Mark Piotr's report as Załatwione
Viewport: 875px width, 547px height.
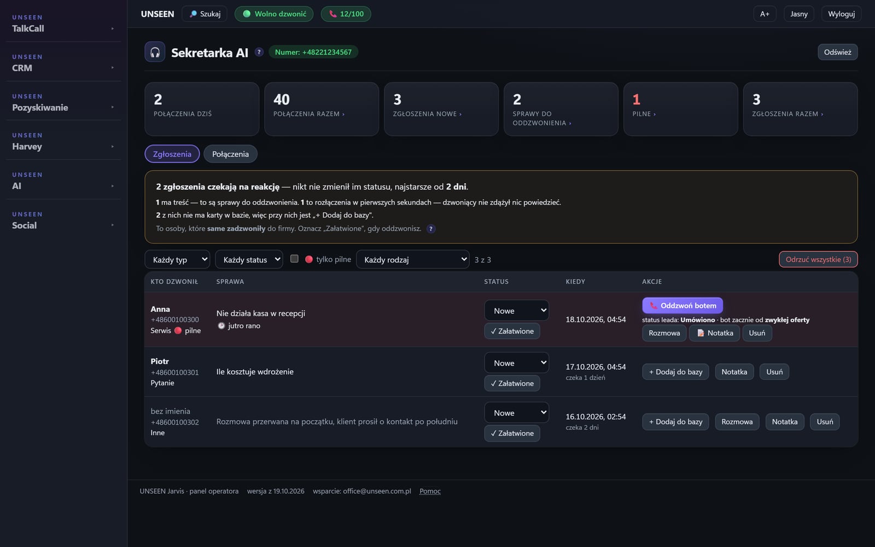point(512,383)
